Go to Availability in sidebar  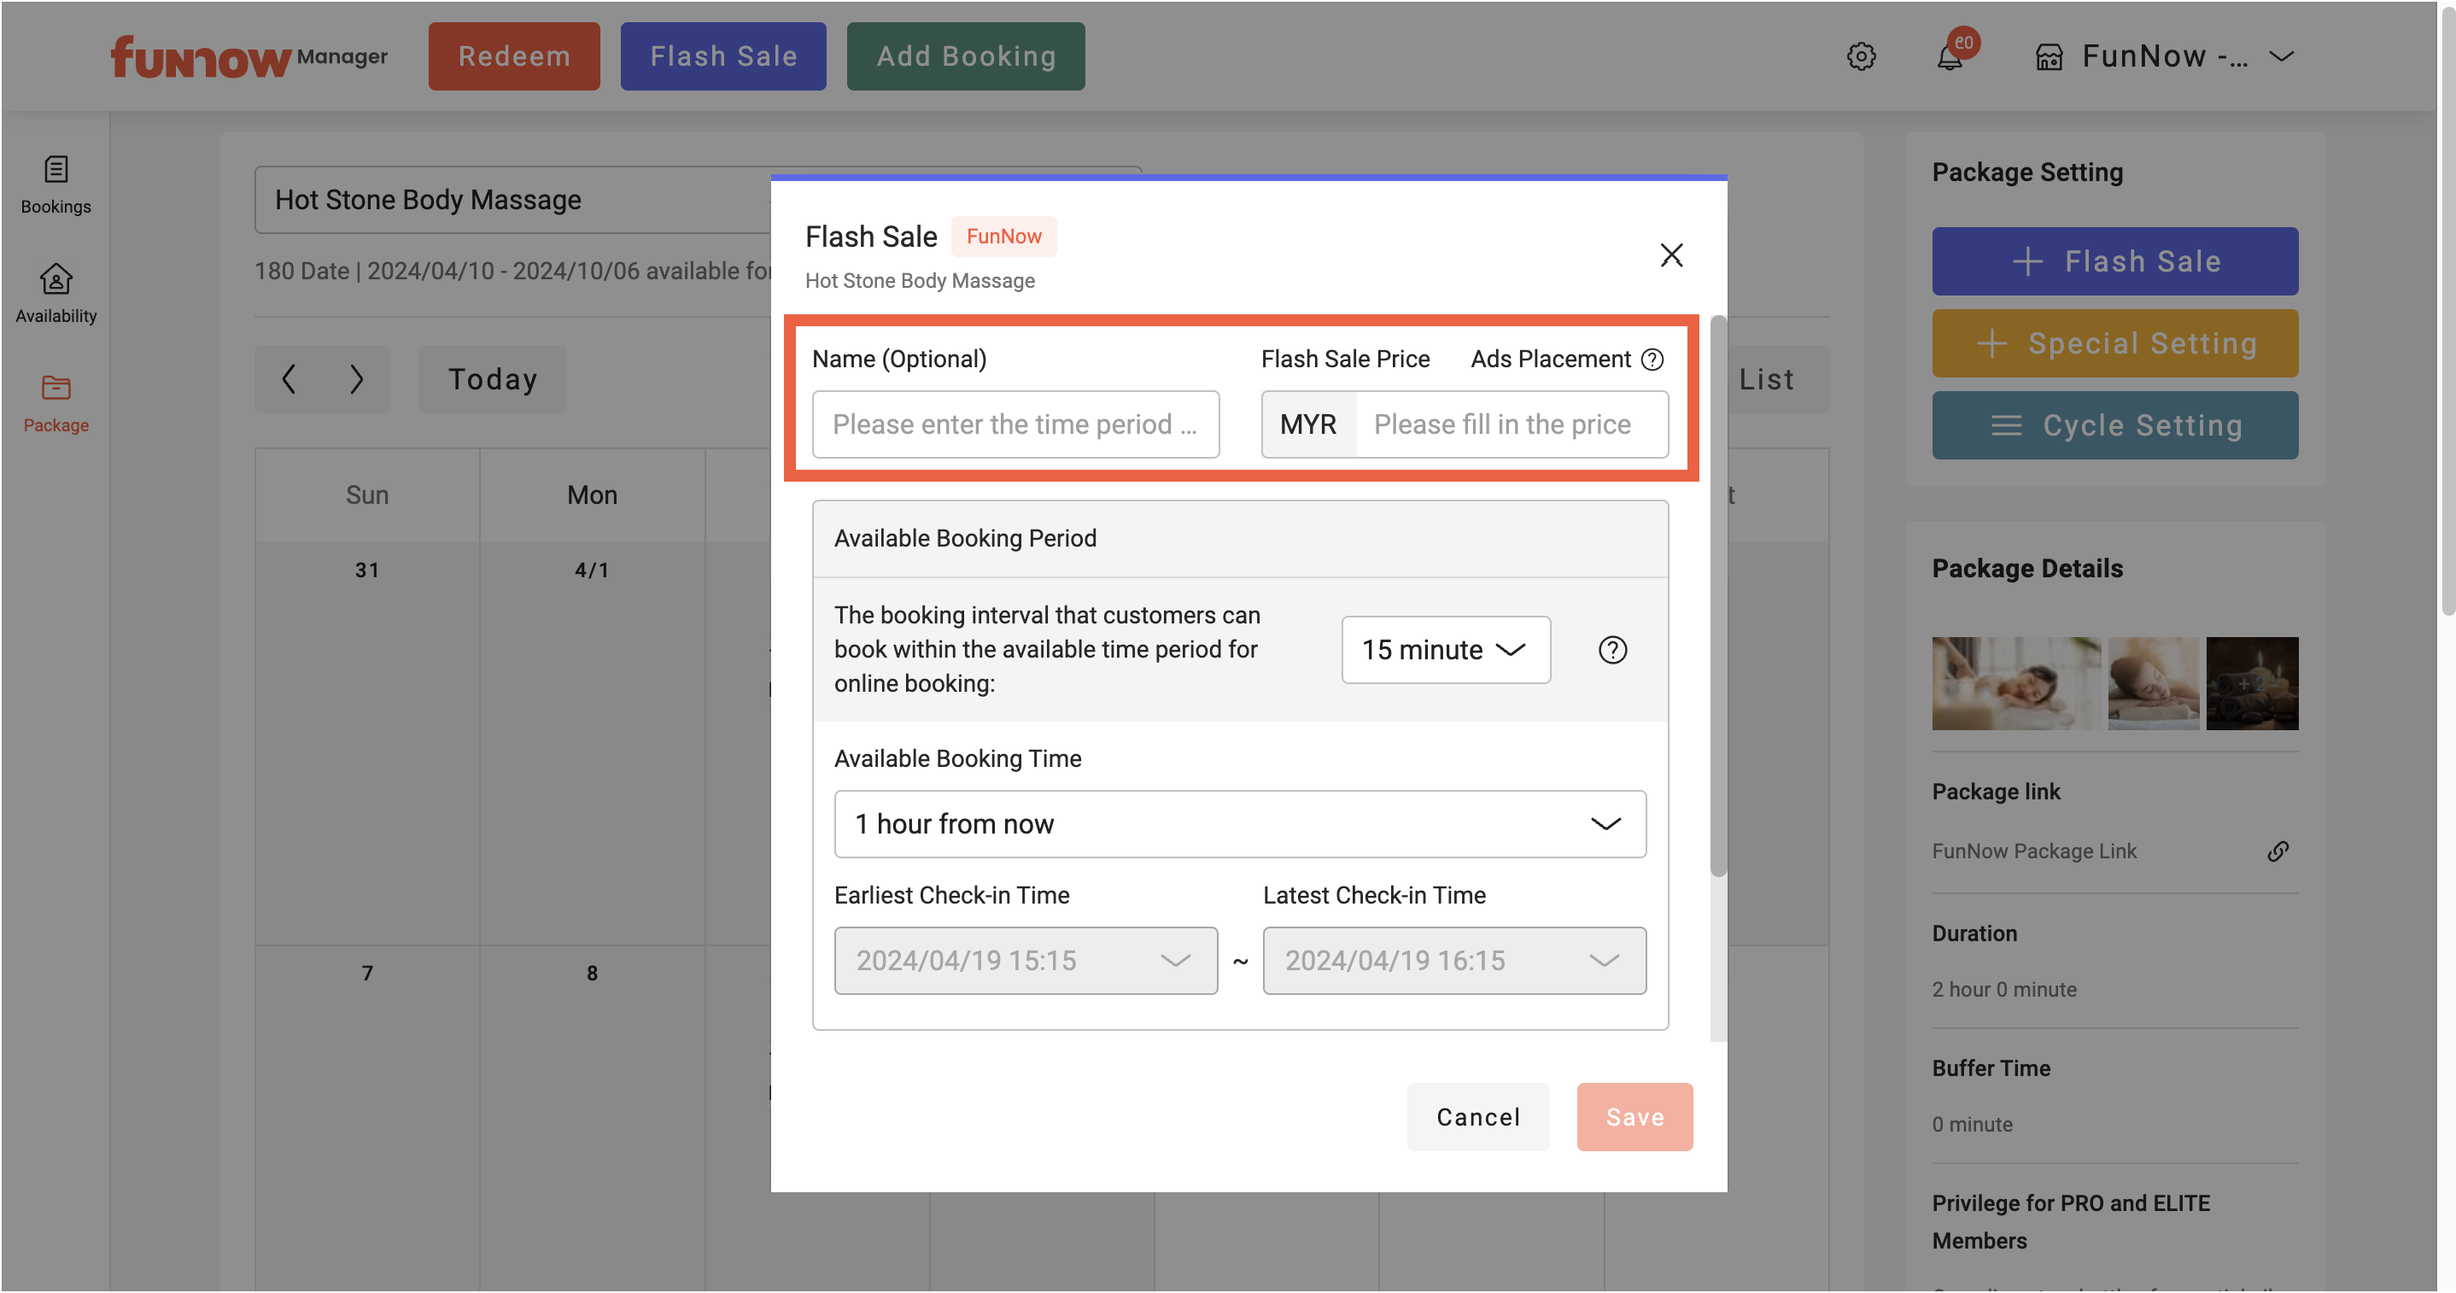coord(56,293)
